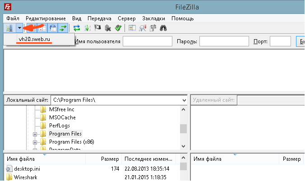
Task: Click the desktop.ini file icon
Action: click(9, 169)
